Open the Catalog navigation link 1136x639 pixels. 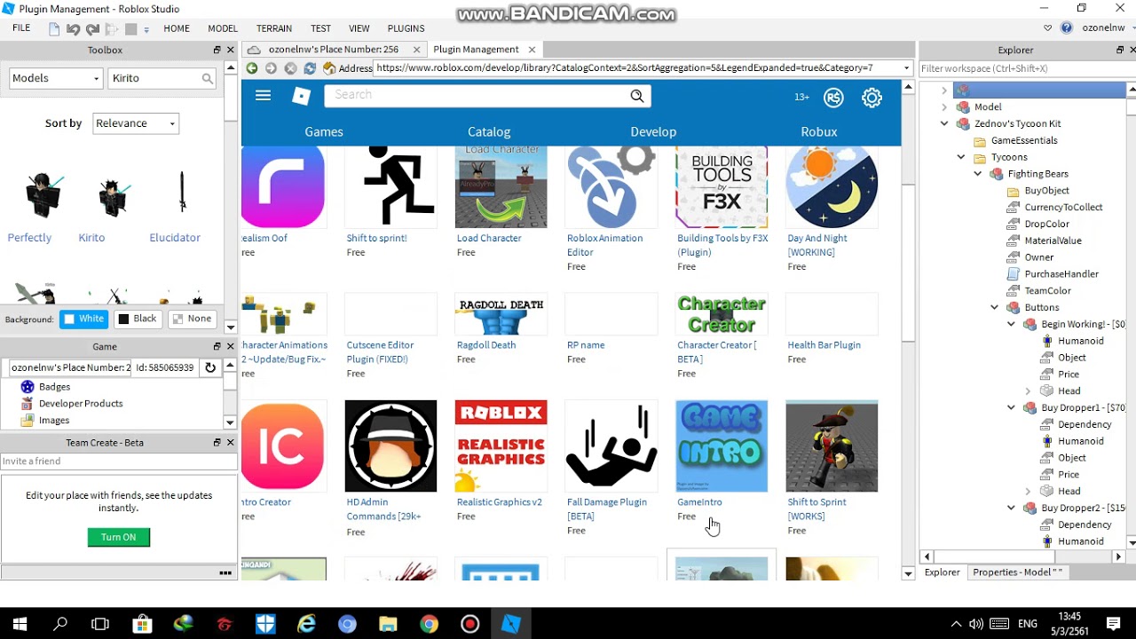pos(489,131)
